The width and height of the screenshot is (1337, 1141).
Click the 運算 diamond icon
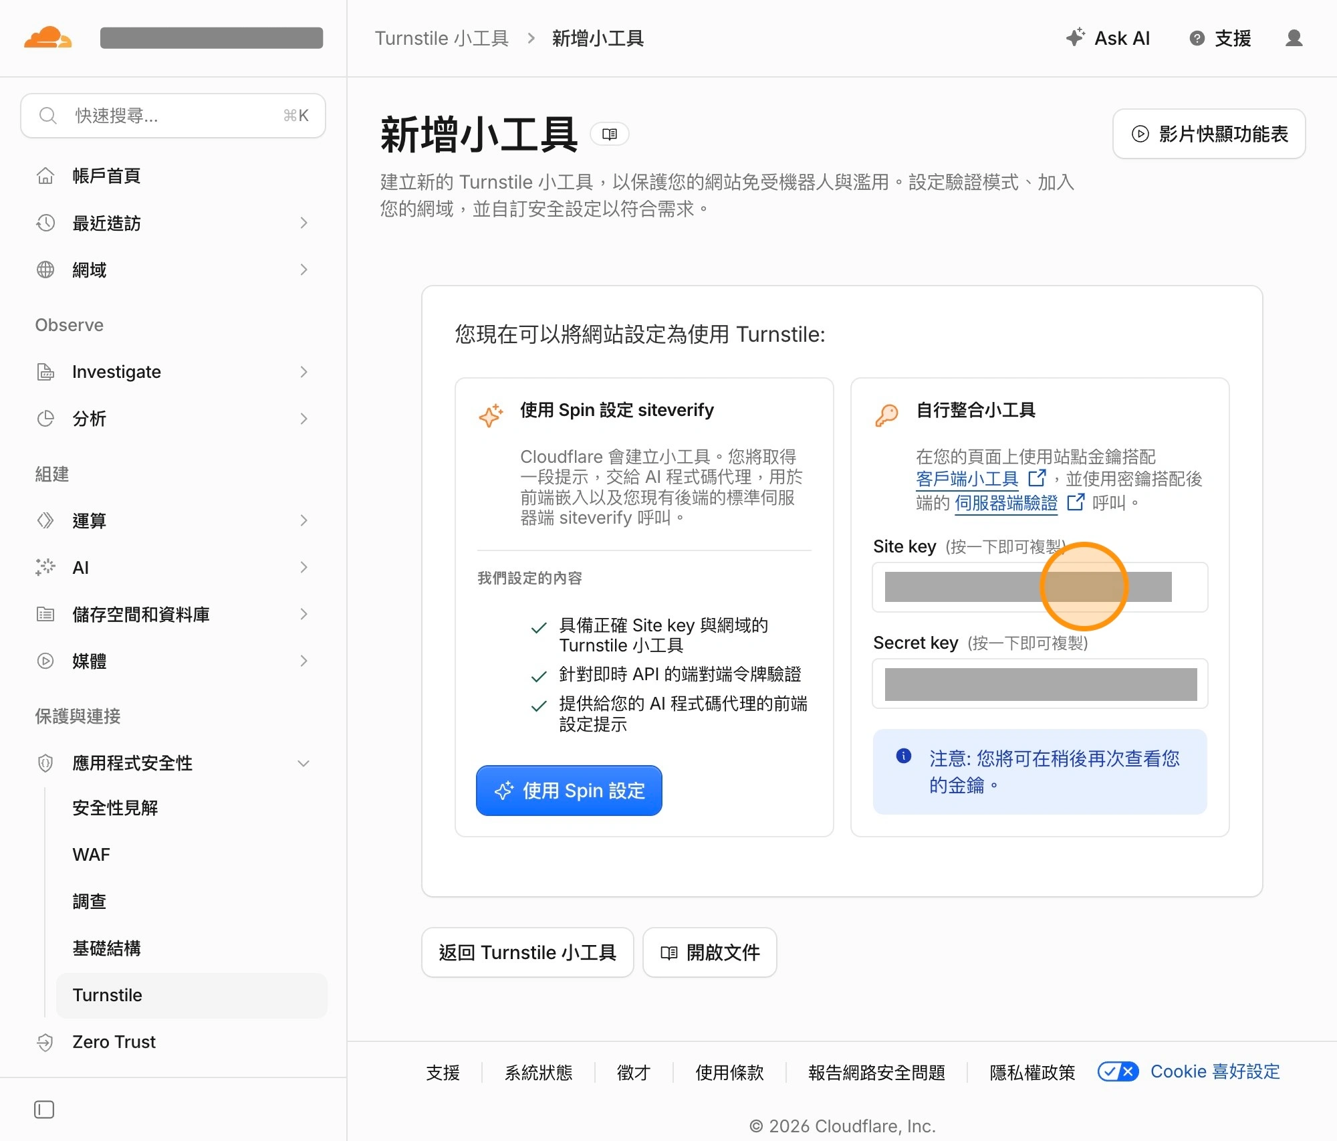point(45,520)
